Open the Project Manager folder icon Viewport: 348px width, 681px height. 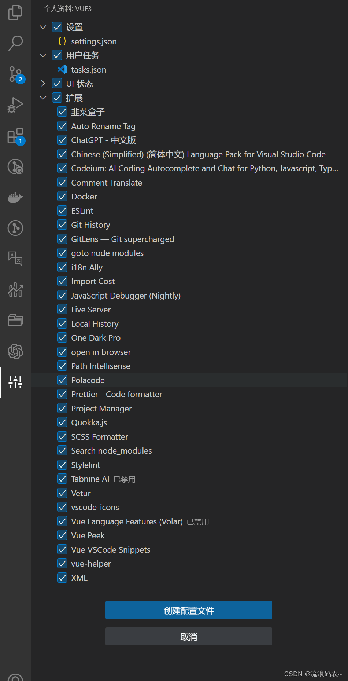click(15, 320)
